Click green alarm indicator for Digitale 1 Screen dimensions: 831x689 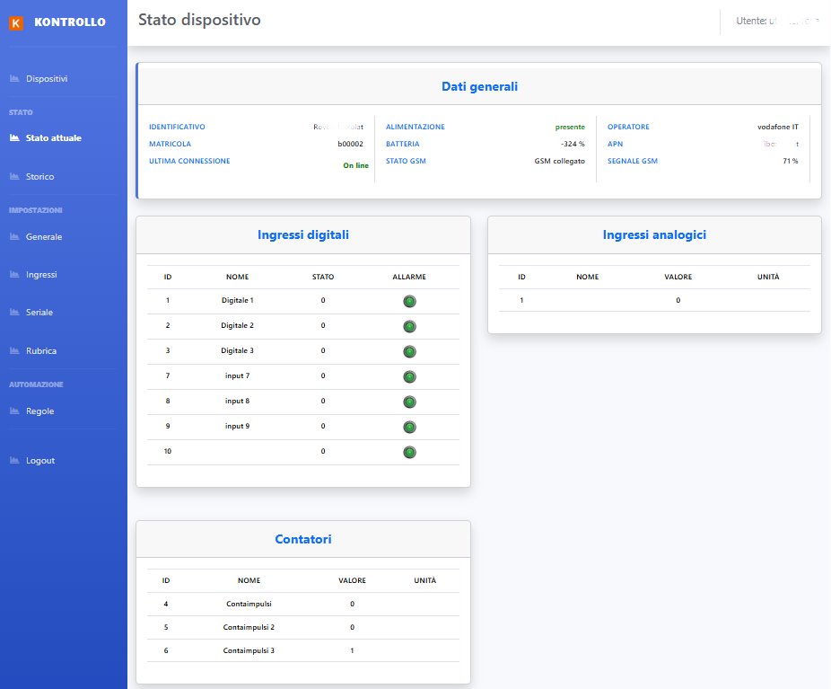[x=410, y=301]
